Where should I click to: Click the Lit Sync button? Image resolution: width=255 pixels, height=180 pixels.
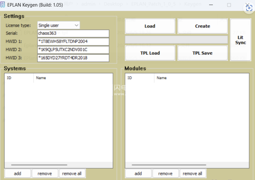point(240,40)
